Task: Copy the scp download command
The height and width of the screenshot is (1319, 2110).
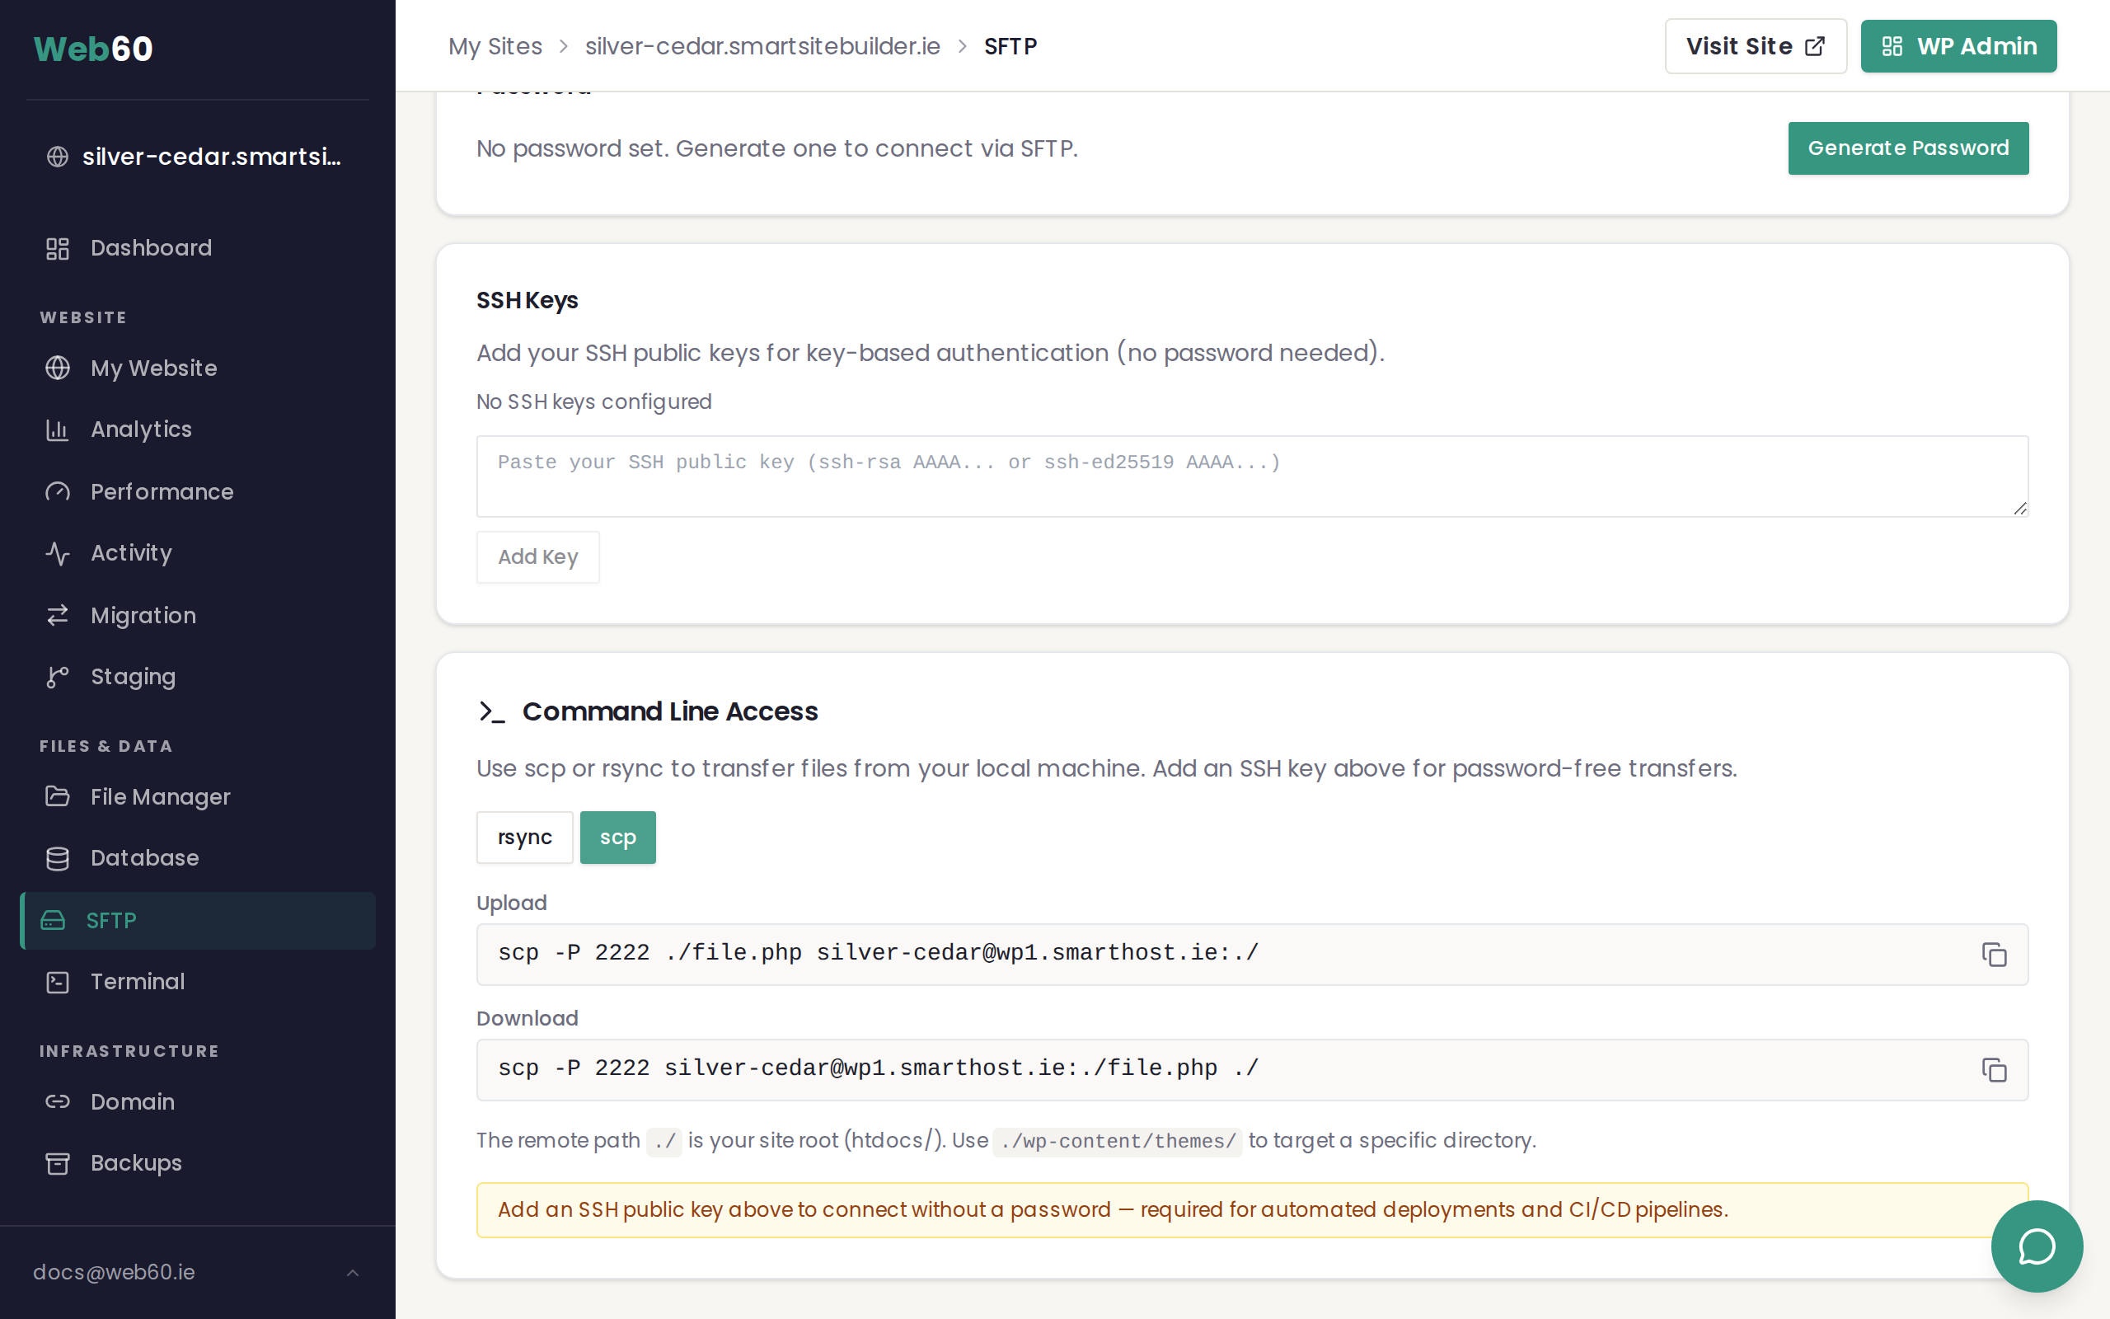Action: point(1993,1069)
